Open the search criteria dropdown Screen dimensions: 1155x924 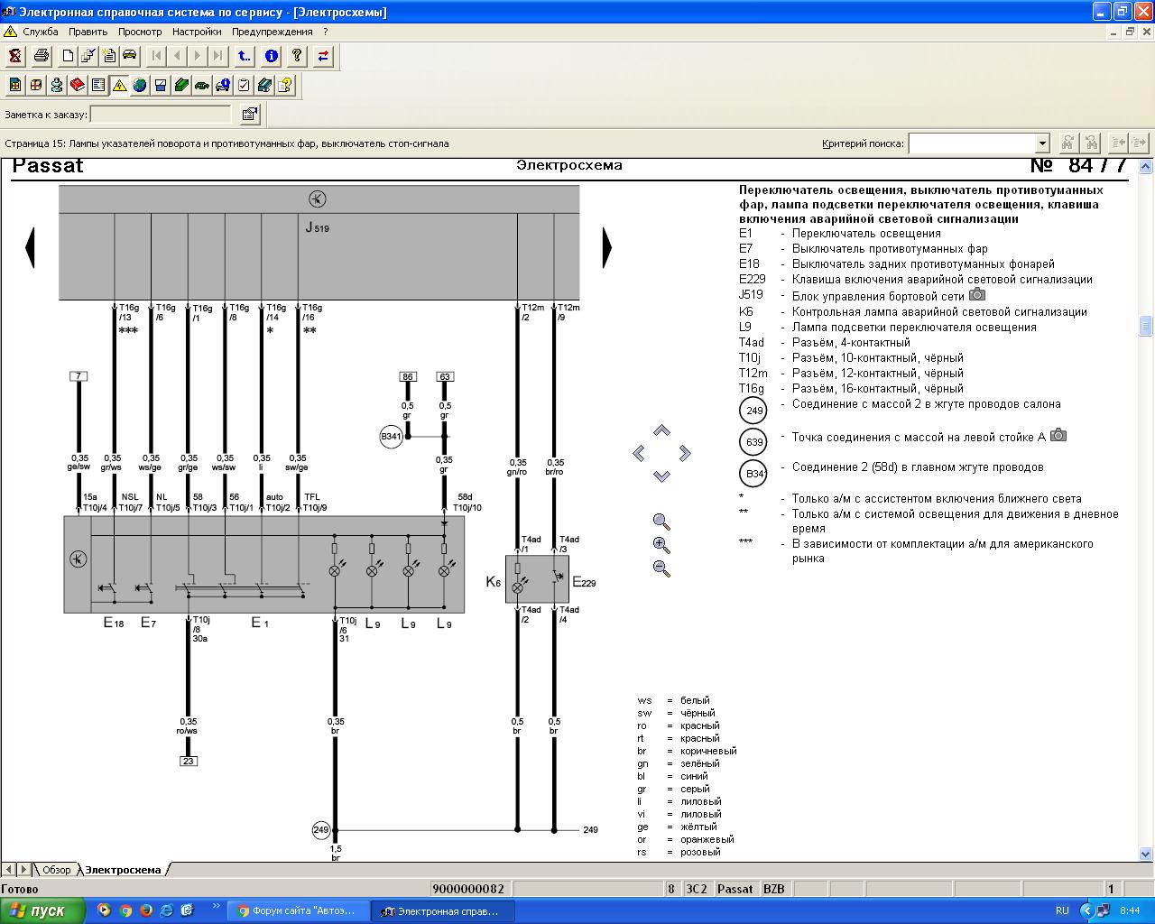click(1042, 143)
